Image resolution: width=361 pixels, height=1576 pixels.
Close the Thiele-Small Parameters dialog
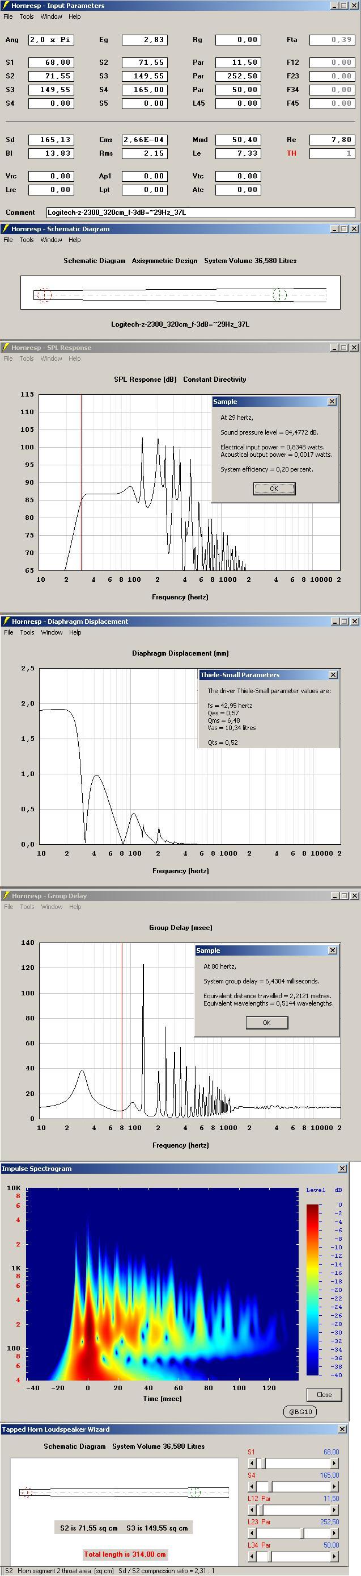click(333, 675)
